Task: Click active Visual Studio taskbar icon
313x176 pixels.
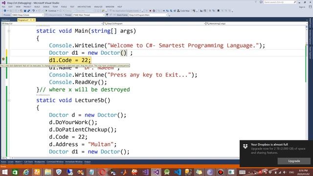Action: [156, 172]
